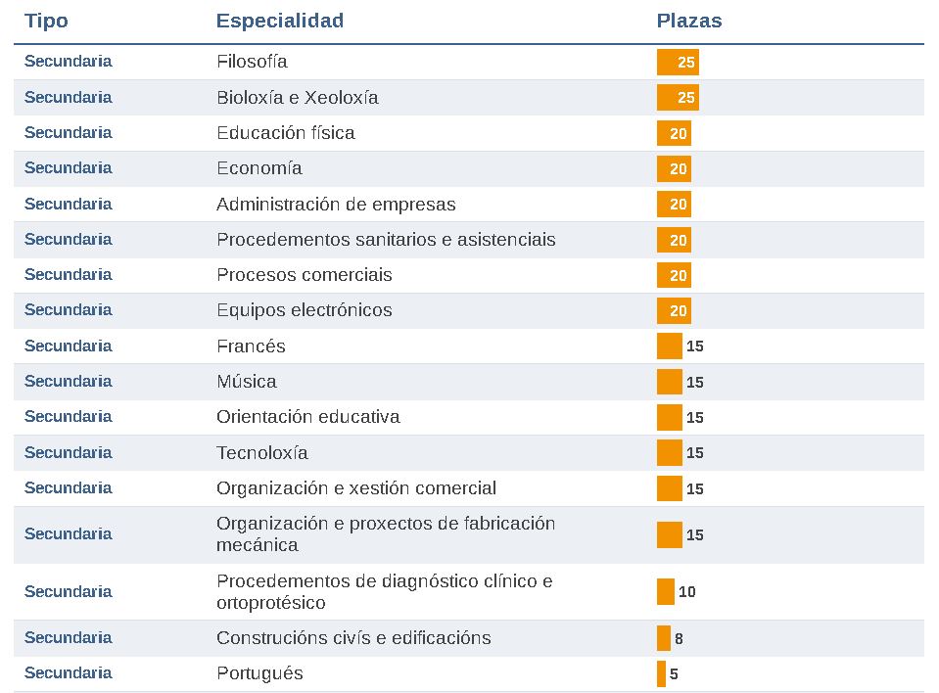Screen dimensions: 939x693
Task: Click the Secundaria label beside Portugués
Action: [x=69, y=673]
